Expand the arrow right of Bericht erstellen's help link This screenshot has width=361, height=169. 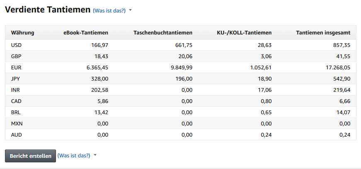point(95,155)
